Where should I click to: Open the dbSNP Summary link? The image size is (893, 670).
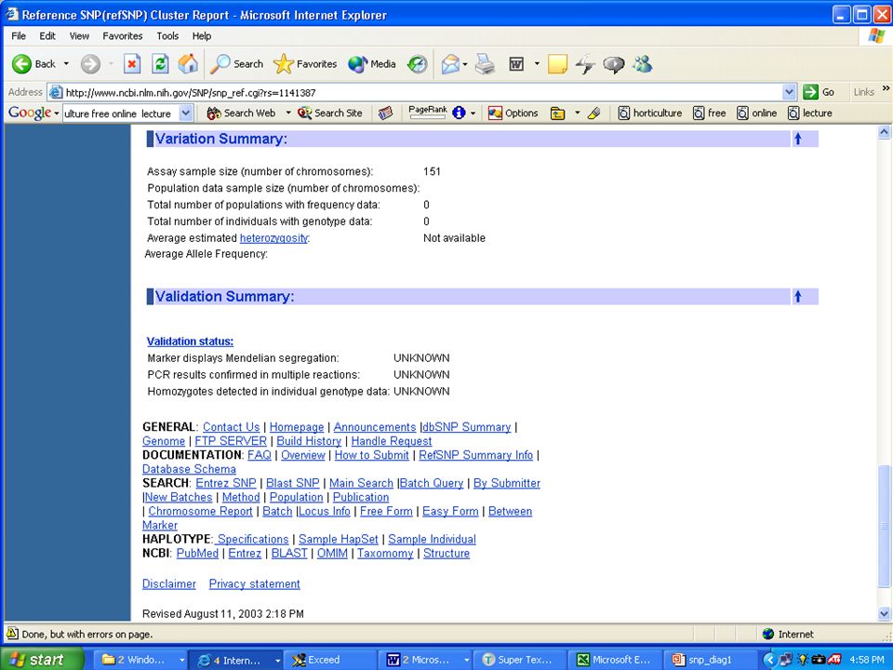tap(466, 427)
